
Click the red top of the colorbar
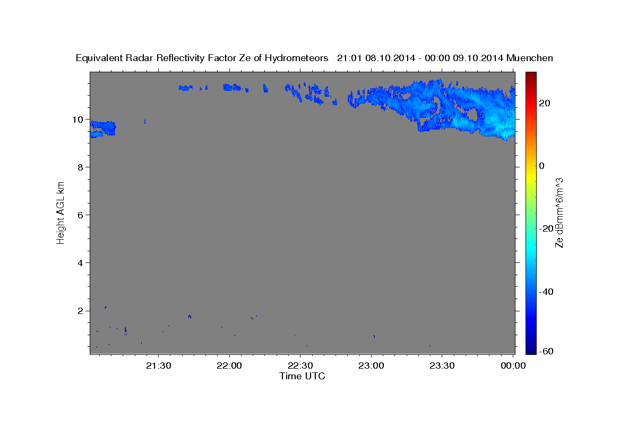pyautogui.click(x=530, y=80)
